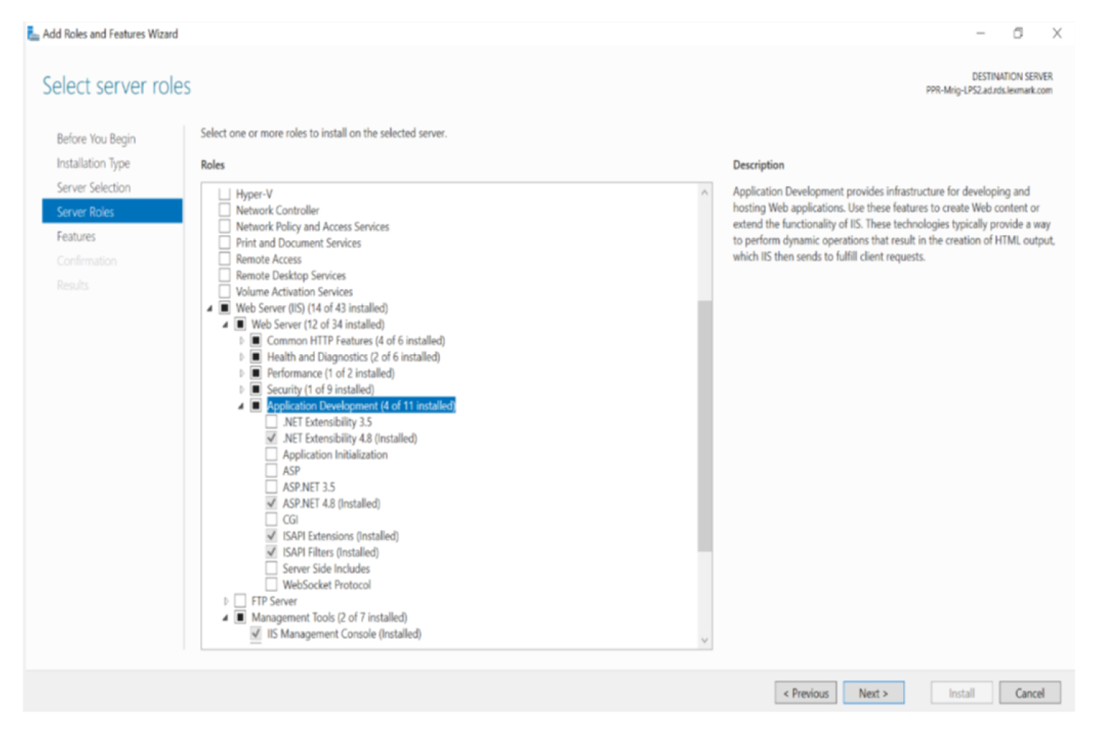Expand the FTP Server node
The image size is (1096, 735).
tap(226, 601)
